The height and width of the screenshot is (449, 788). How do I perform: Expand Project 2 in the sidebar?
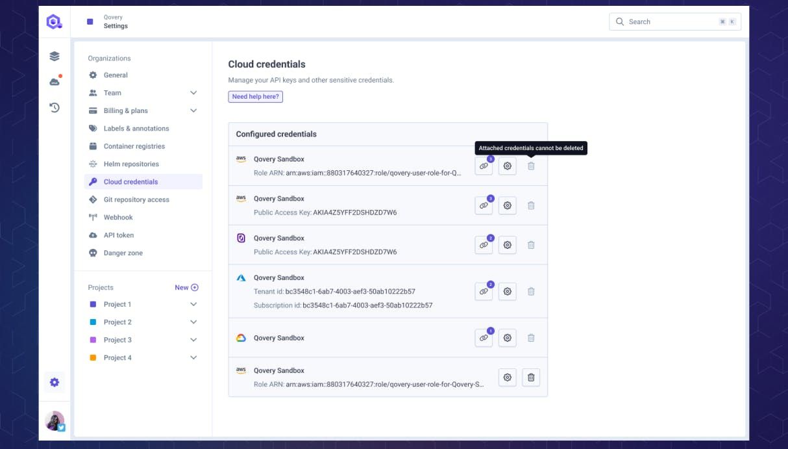click(x=193, y=322)
